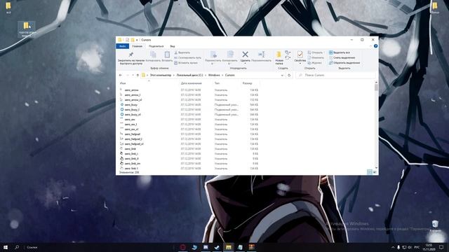The height and width of the screenshot is (252, 449).
Task: Open the Windows Start menu
Action: [6, 247]
